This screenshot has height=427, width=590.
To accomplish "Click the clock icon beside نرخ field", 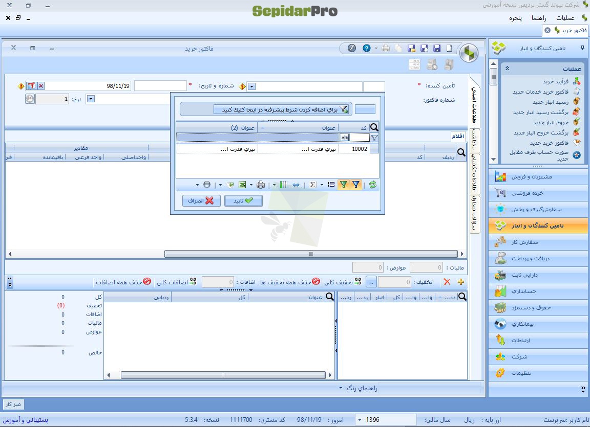I will [30, 99].
